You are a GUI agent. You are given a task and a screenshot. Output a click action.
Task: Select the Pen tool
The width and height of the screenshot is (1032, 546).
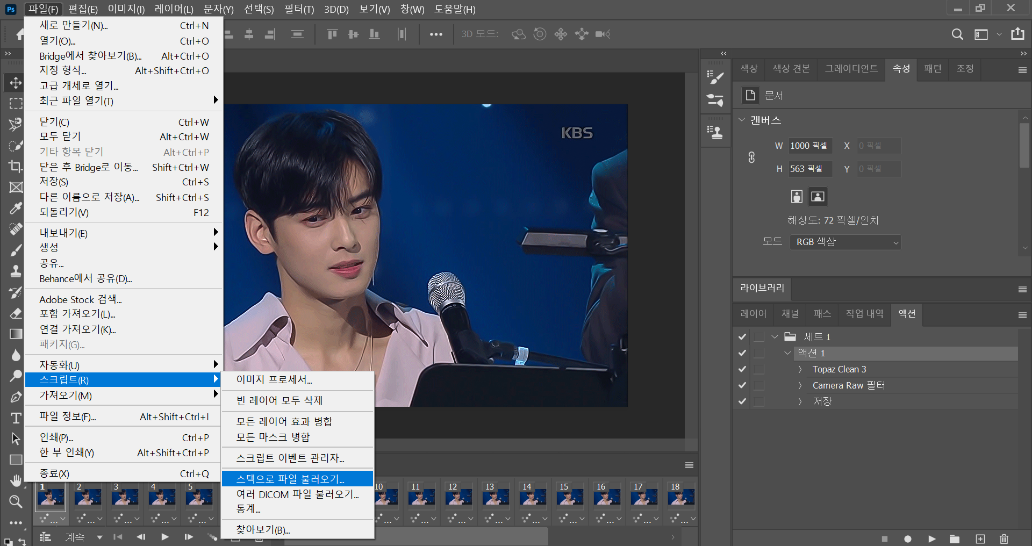(x=16, y=397)
